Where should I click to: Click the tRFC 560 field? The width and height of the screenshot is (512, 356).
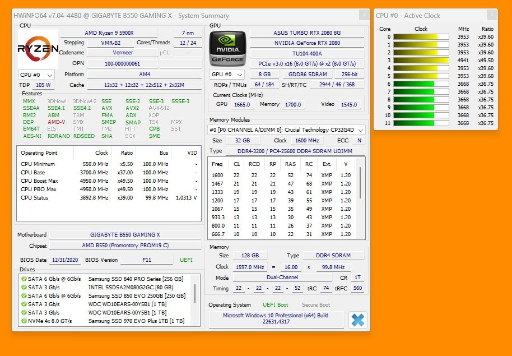tap(358, 288)
